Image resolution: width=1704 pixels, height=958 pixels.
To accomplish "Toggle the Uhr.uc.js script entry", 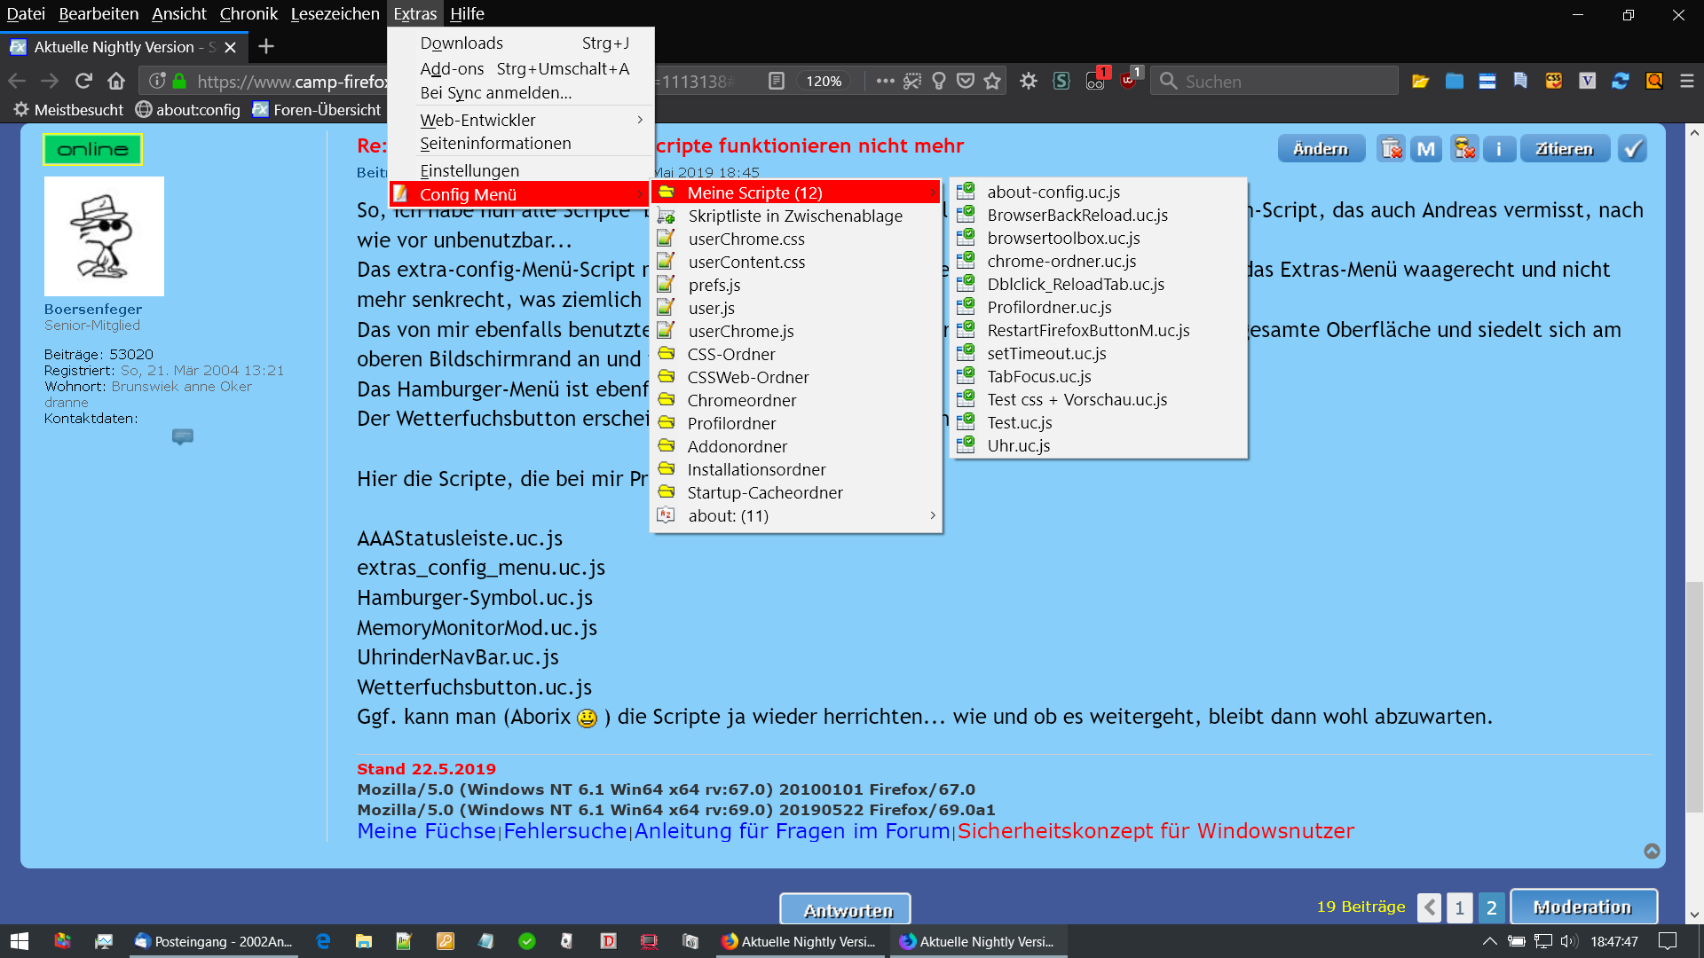I will [1018, 446].
